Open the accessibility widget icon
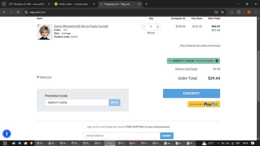 coord(6,133)
